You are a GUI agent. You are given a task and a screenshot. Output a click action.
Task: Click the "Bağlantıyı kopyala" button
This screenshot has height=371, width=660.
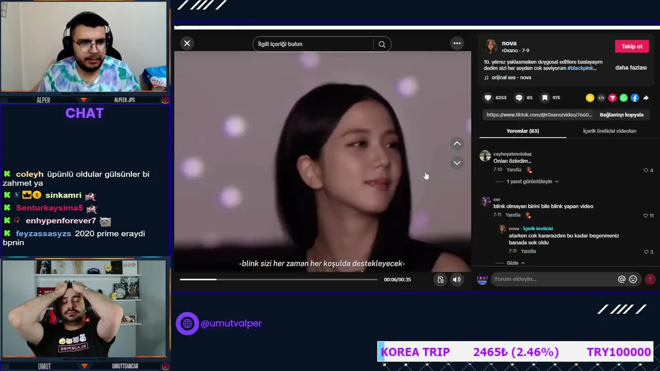coord(621,115)
